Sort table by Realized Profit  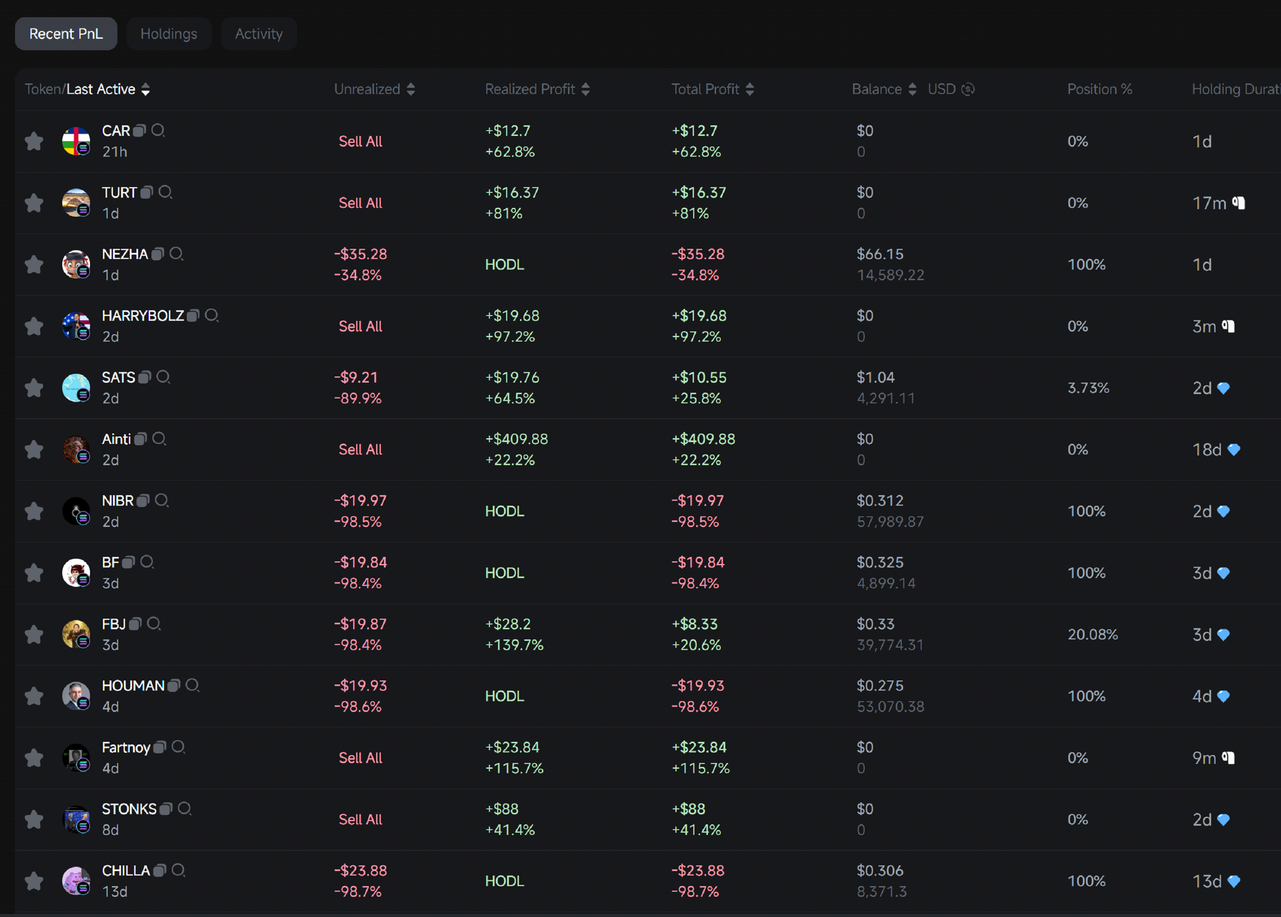585,89
